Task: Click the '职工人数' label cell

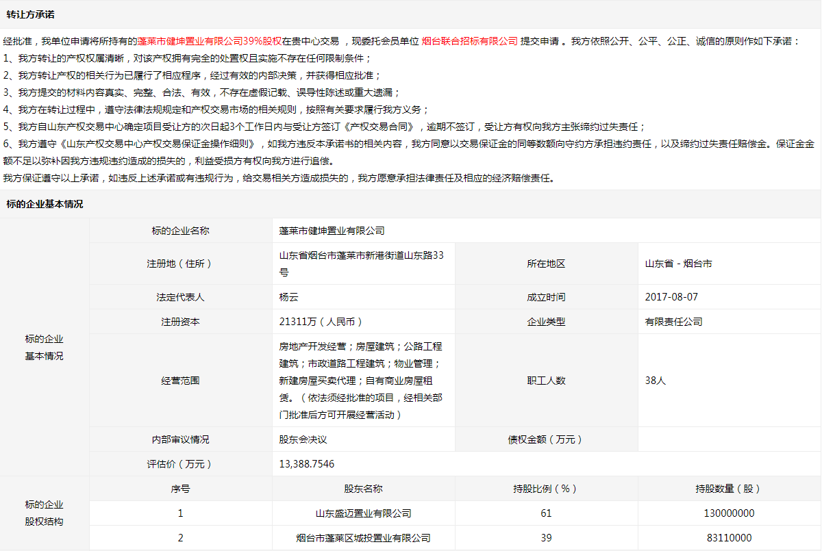Action: (547, 381)
